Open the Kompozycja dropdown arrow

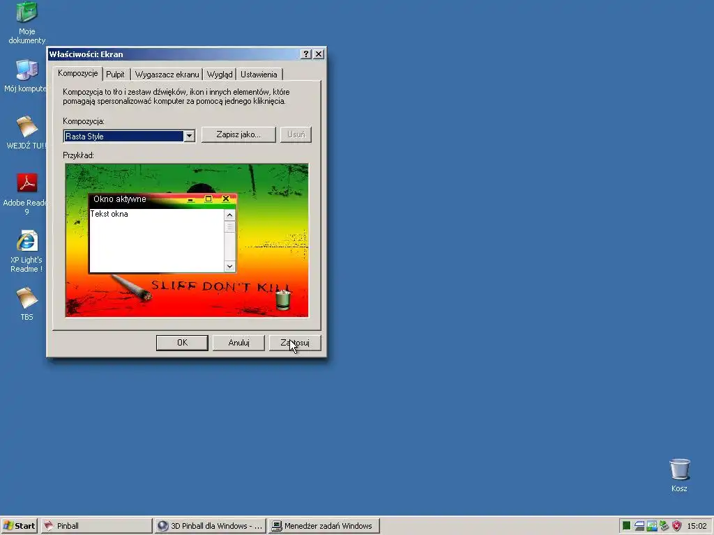pyautogui.click(x=190, y=136)
